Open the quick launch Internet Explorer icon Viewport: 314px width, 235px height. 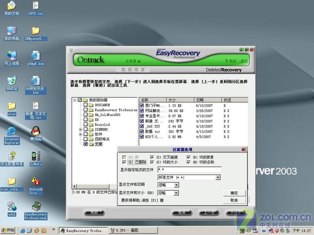[23, 231]
